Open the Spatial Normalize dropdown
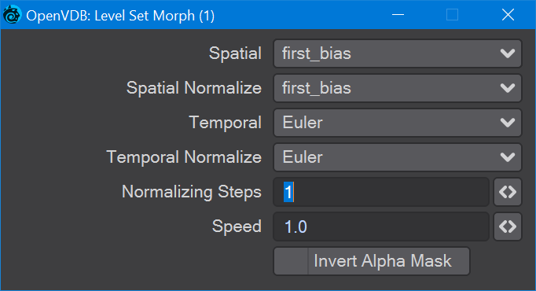The width and height of the screenshot is (536, 291). point(397,88)
